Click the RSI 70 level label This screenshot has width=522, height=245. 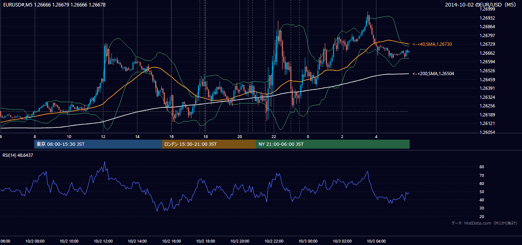(x=482, y=175)
